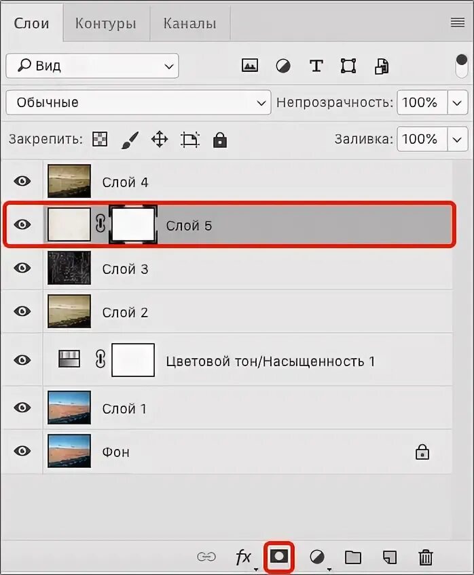The image size is (474, 575).
Task: Select Слой 1 layer name
Action: coord(124,408)
